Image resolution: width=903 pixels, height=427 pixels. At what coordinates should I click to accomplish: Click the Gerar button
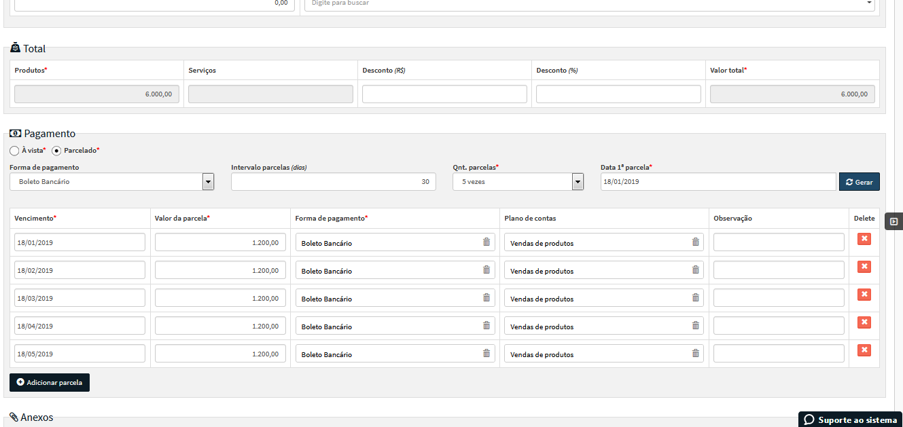[x=860, y=182]
